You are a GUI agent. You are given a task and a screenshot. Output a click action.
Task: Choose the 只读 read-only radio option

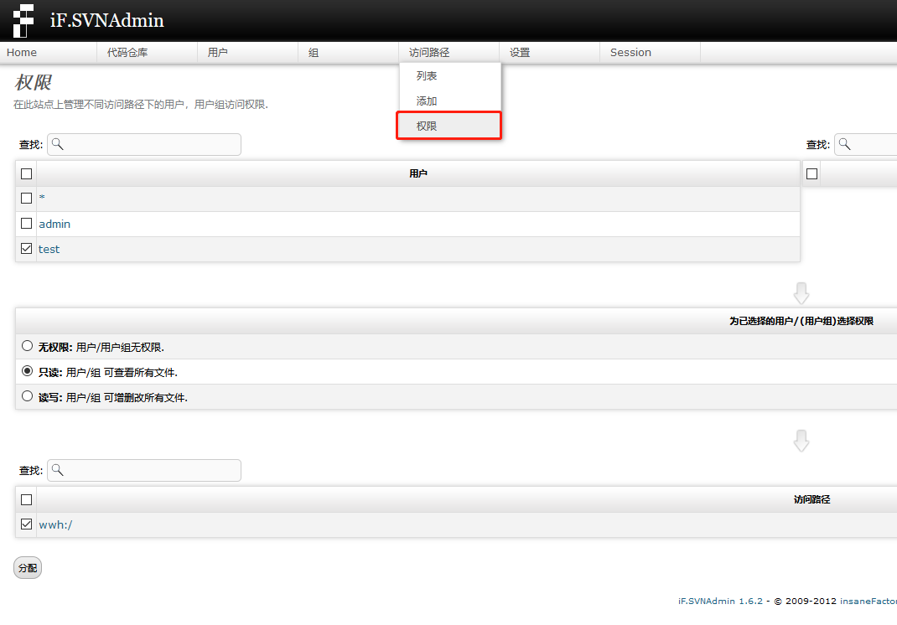point(28,371)
